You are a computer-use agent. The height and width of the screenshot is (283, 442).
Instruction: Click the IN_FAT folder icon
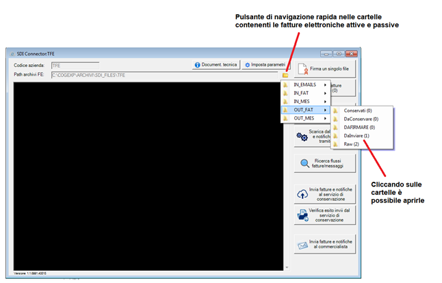(285, 93)
